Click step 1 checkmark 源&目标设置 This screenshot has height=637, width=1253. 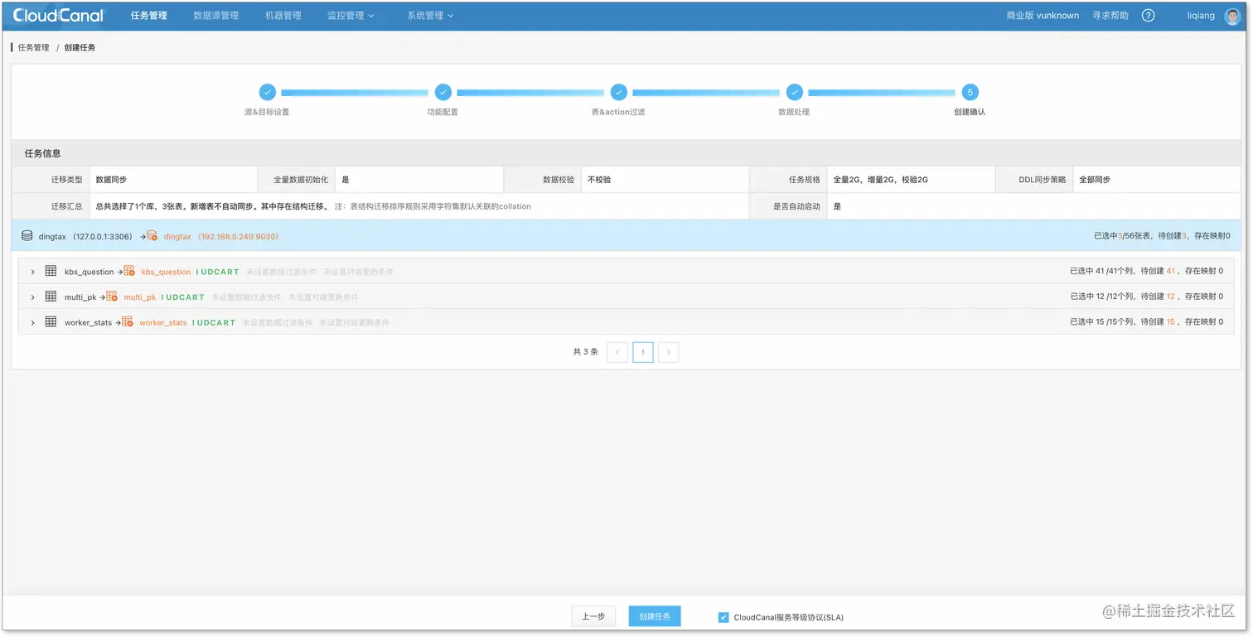pyautogui.click(x=267, y=92)
